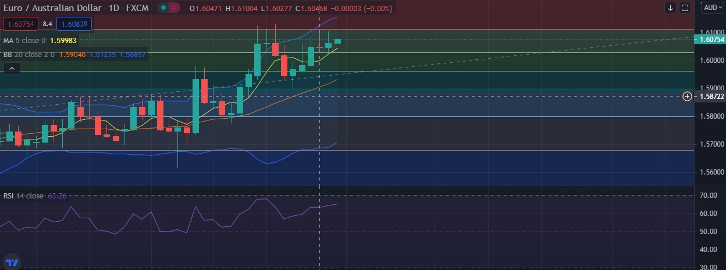Click the MA value 1.59983
The height and width of the screenshot is (270, 726).
pyautogui.click(x=63, y=41)
